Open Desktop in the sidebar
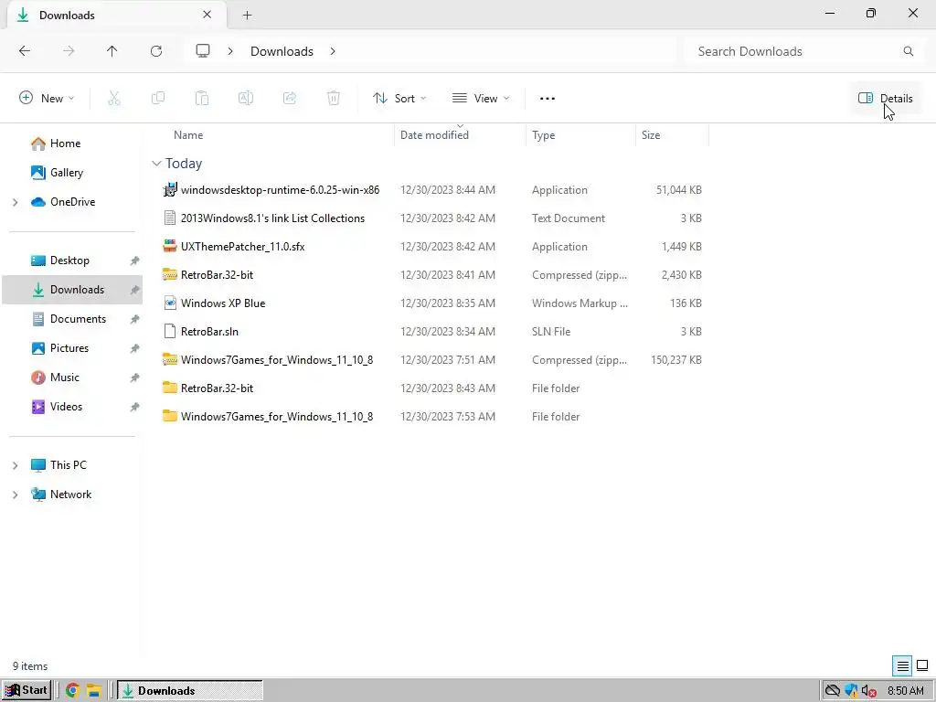Image resolution: width=936 pixels, height=702 pixels. click(71, 261)
